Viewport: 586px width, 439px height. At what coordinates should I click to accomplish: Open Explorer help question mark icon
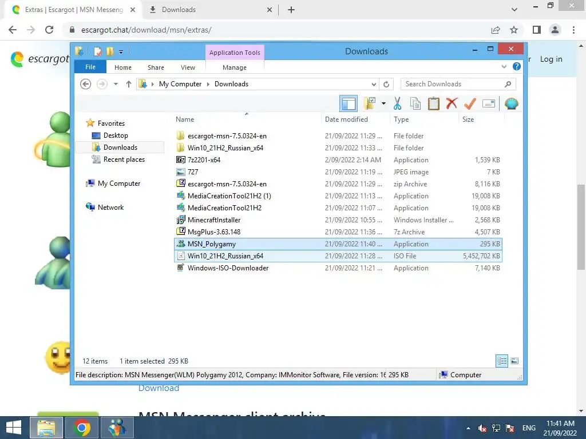517,66
